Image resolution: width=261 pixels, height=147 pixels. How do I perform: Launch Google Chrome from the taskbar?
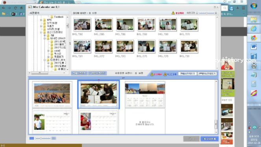(254, 38)
